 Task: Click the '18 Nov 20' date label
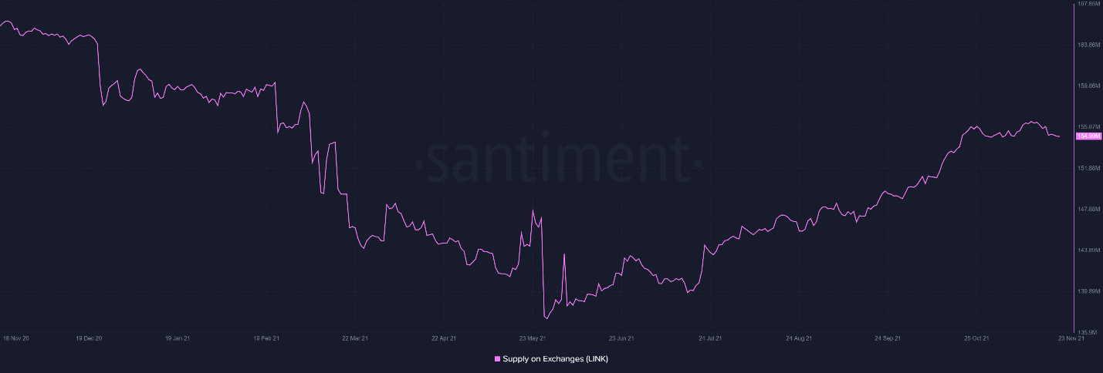pyautogui.click(x=17, y=338)
